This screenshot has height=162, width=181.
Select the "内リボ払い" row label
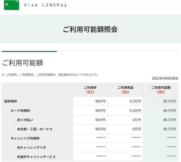point(25,120)
